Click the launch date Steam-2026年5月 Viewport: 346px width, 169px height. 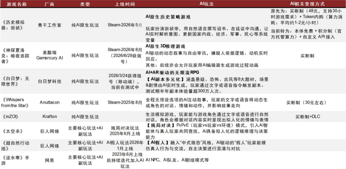coord(125,25)
